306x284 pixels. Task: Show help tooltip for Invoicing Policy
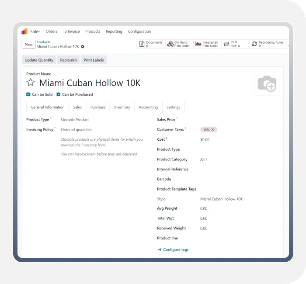(x=55, y=128)
